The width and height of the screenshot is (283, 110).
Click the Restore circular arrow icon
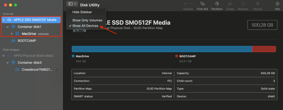[x=243, y=4]
